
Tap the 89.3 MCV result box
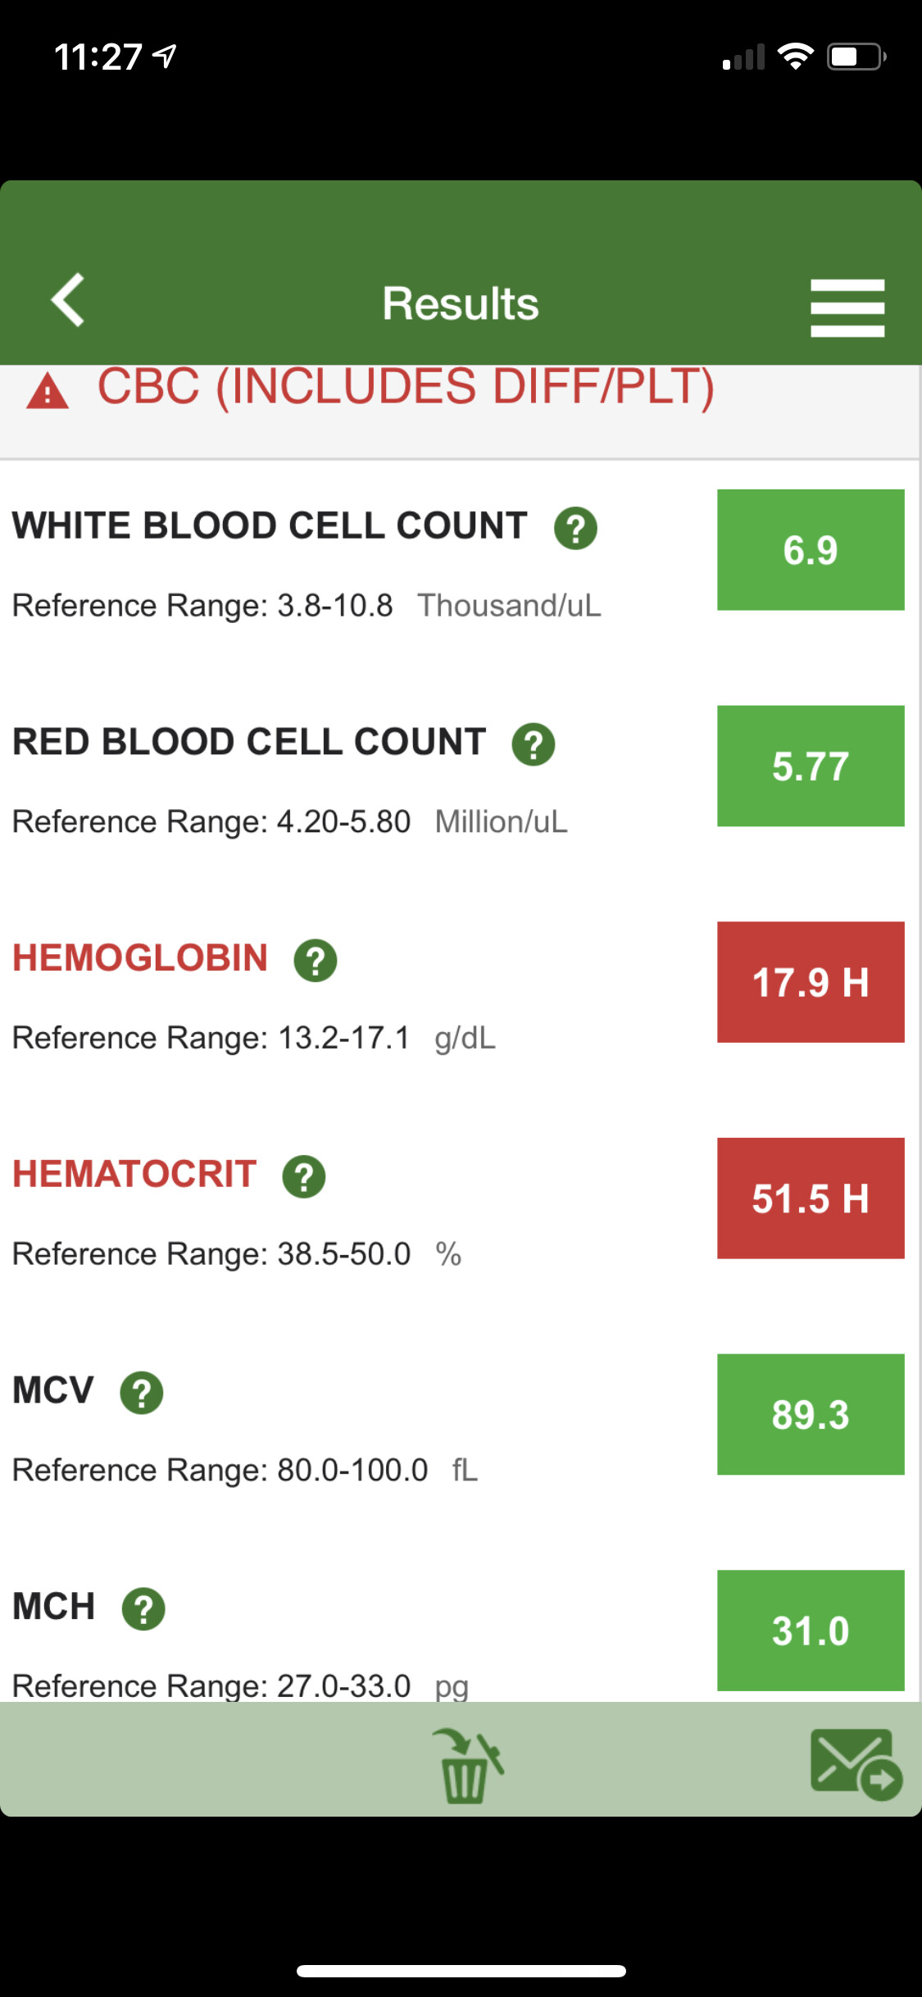(x=810, y=1414)
